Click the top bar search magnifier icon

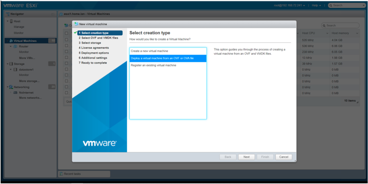(331, 5)
